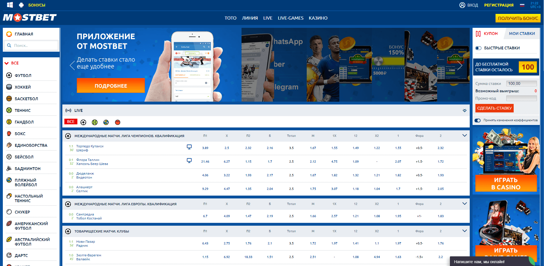Click the Сумма ставки amount field
This screenshot has height=266, width=544.
coord(522,83)
